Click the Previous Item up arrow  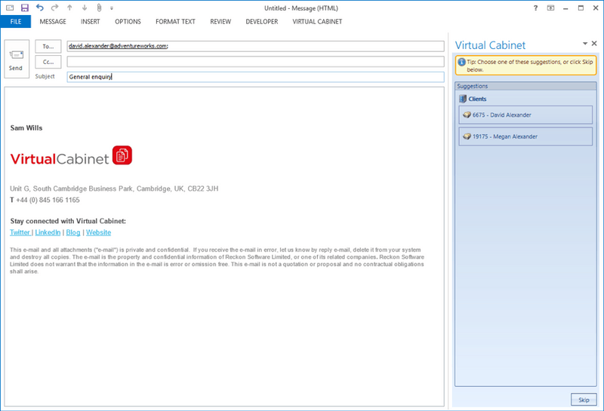69,8
